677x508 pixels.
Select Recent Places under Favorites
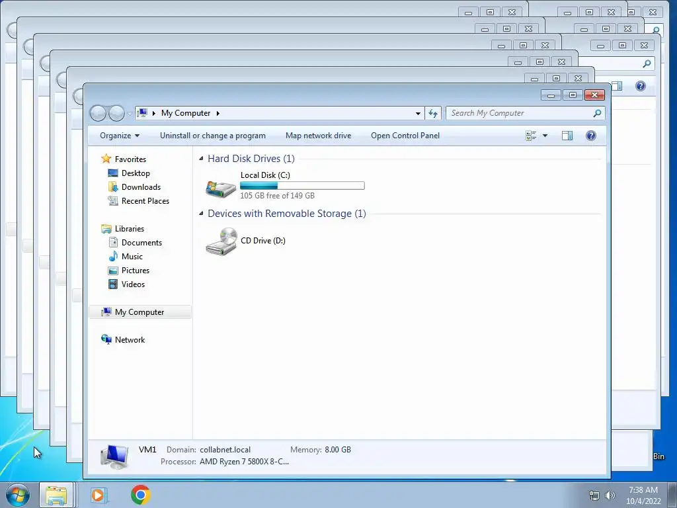coord(145,201)
